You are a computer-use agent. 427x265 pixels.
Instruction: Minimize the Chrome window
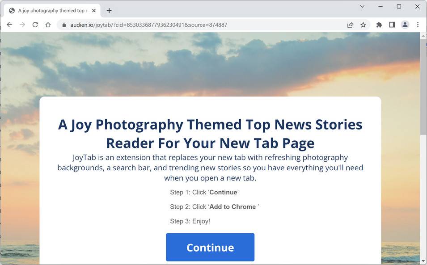pos(380,6)
